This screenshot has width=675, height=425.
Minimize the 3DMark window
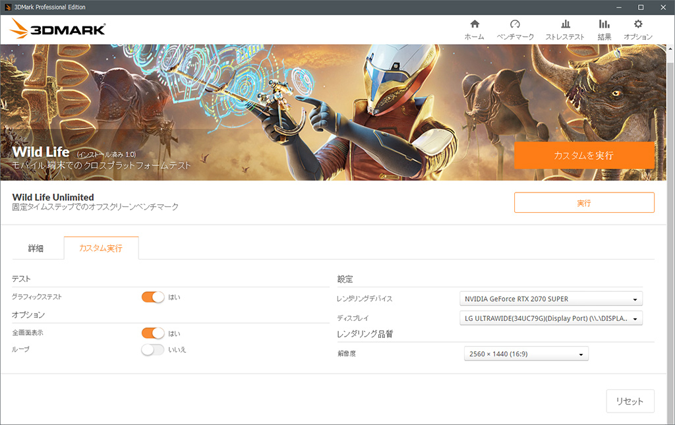point(619,7)
